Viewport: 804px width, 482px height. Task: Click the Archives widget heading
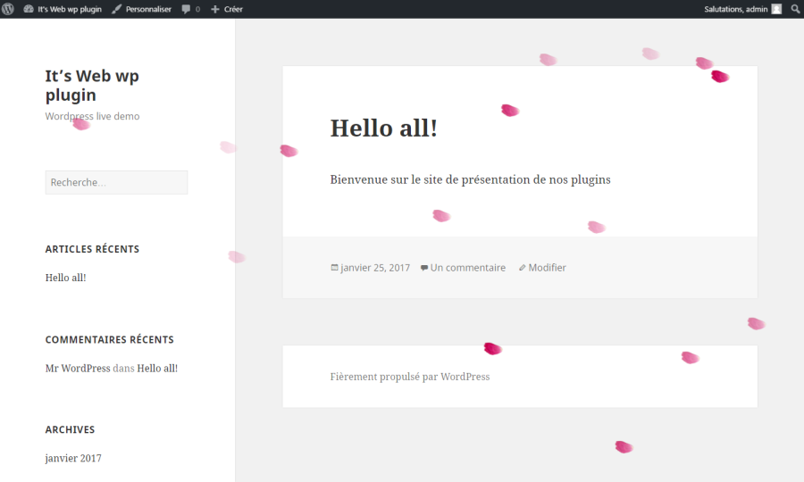pyautogui.click(x=70, y=429)
